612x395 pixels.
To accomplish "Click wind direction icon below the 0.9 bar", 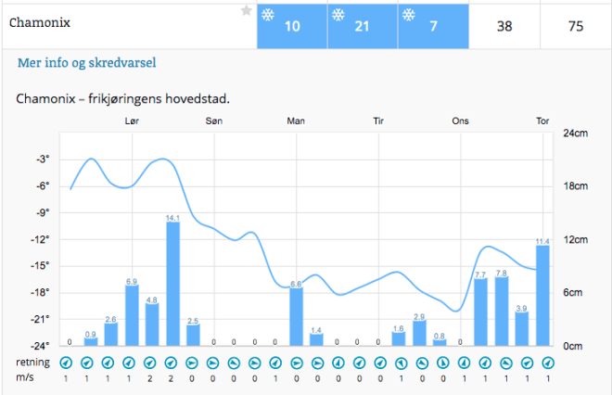I will coord(86,363).
